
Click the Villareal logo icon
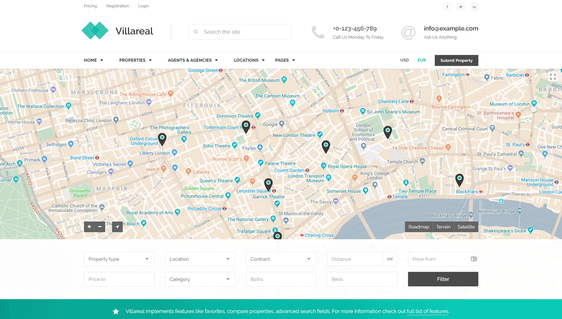[x=95, y=31]
